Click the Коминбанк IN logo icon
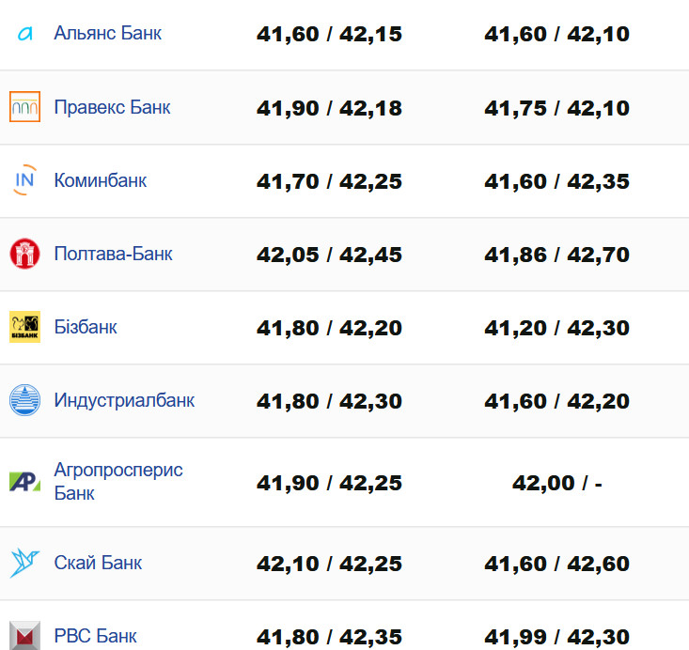The image size is (689, 650). tap(24, 180)
